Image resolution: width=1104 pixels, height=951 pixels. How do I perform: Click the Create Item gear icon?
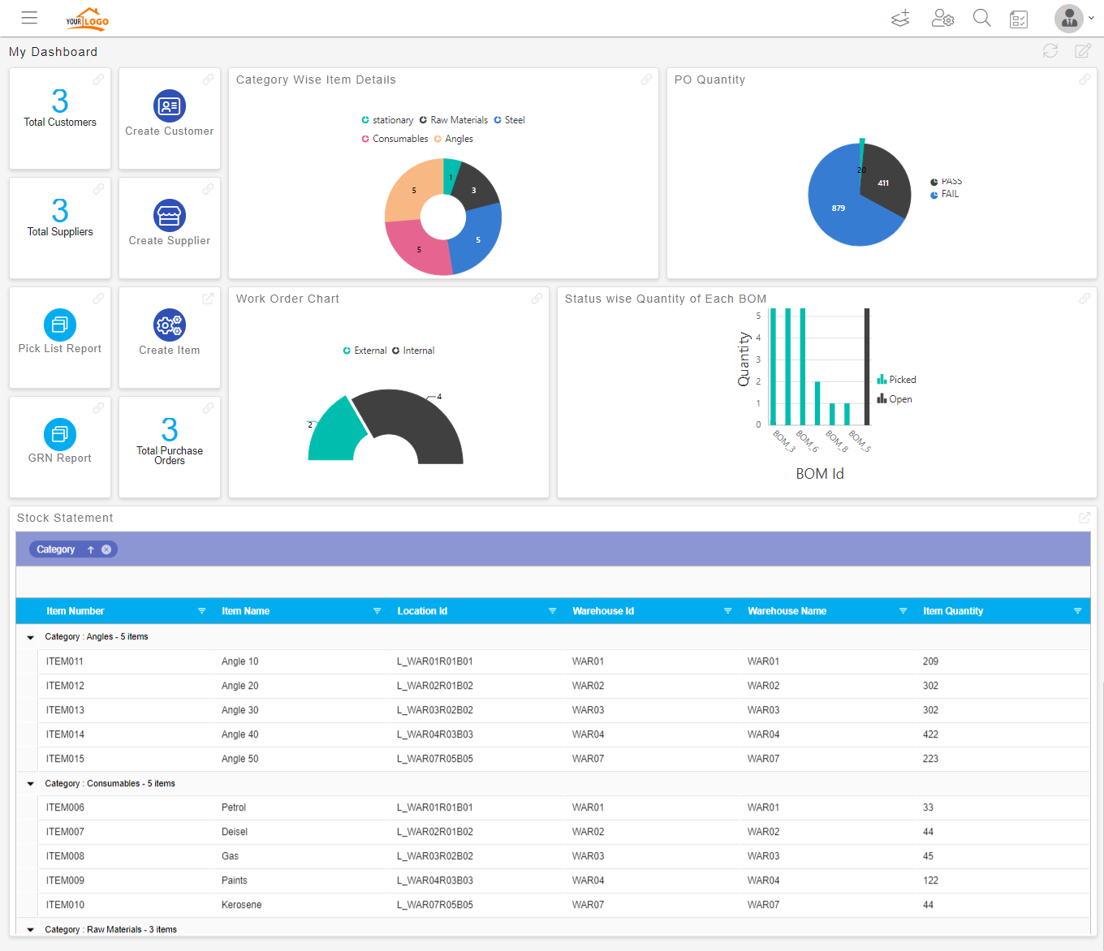(169, 325)
